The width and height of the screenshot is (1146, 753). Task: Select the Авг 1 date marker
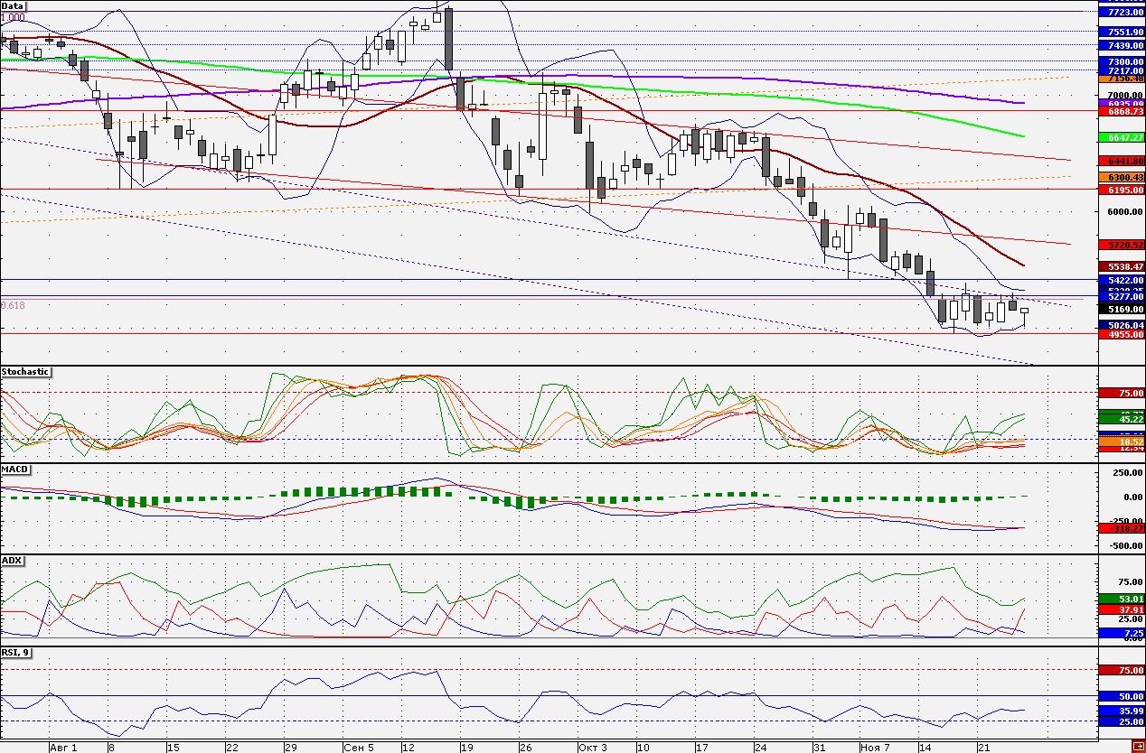tap(63, 748)
